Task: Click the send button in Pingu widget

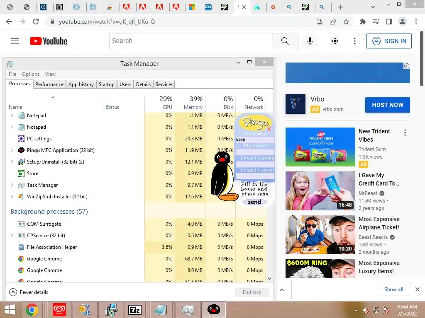Action: [x=254, y=202]
